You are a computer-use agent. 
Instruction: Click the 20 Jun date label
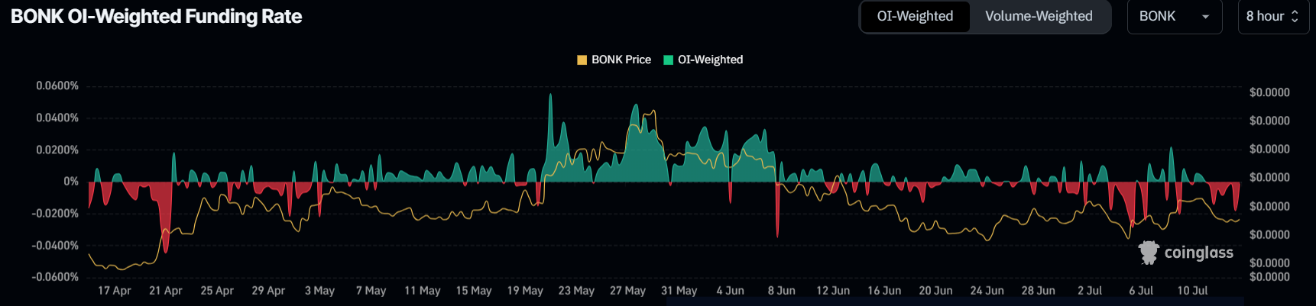[x=935, y=291]
